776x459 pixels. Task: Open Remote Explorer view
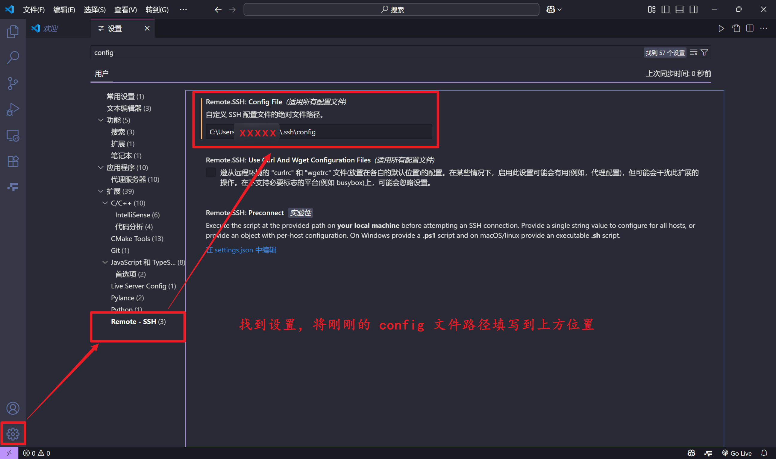point(13,136)
